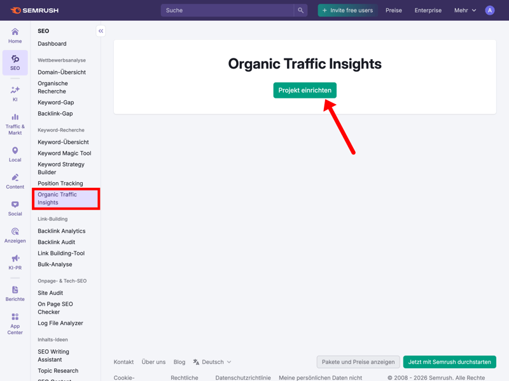Image resolution: width=509 pixels, height=381 pixels.
Task: Open the Über uns footer link
Action: (153, 362)
